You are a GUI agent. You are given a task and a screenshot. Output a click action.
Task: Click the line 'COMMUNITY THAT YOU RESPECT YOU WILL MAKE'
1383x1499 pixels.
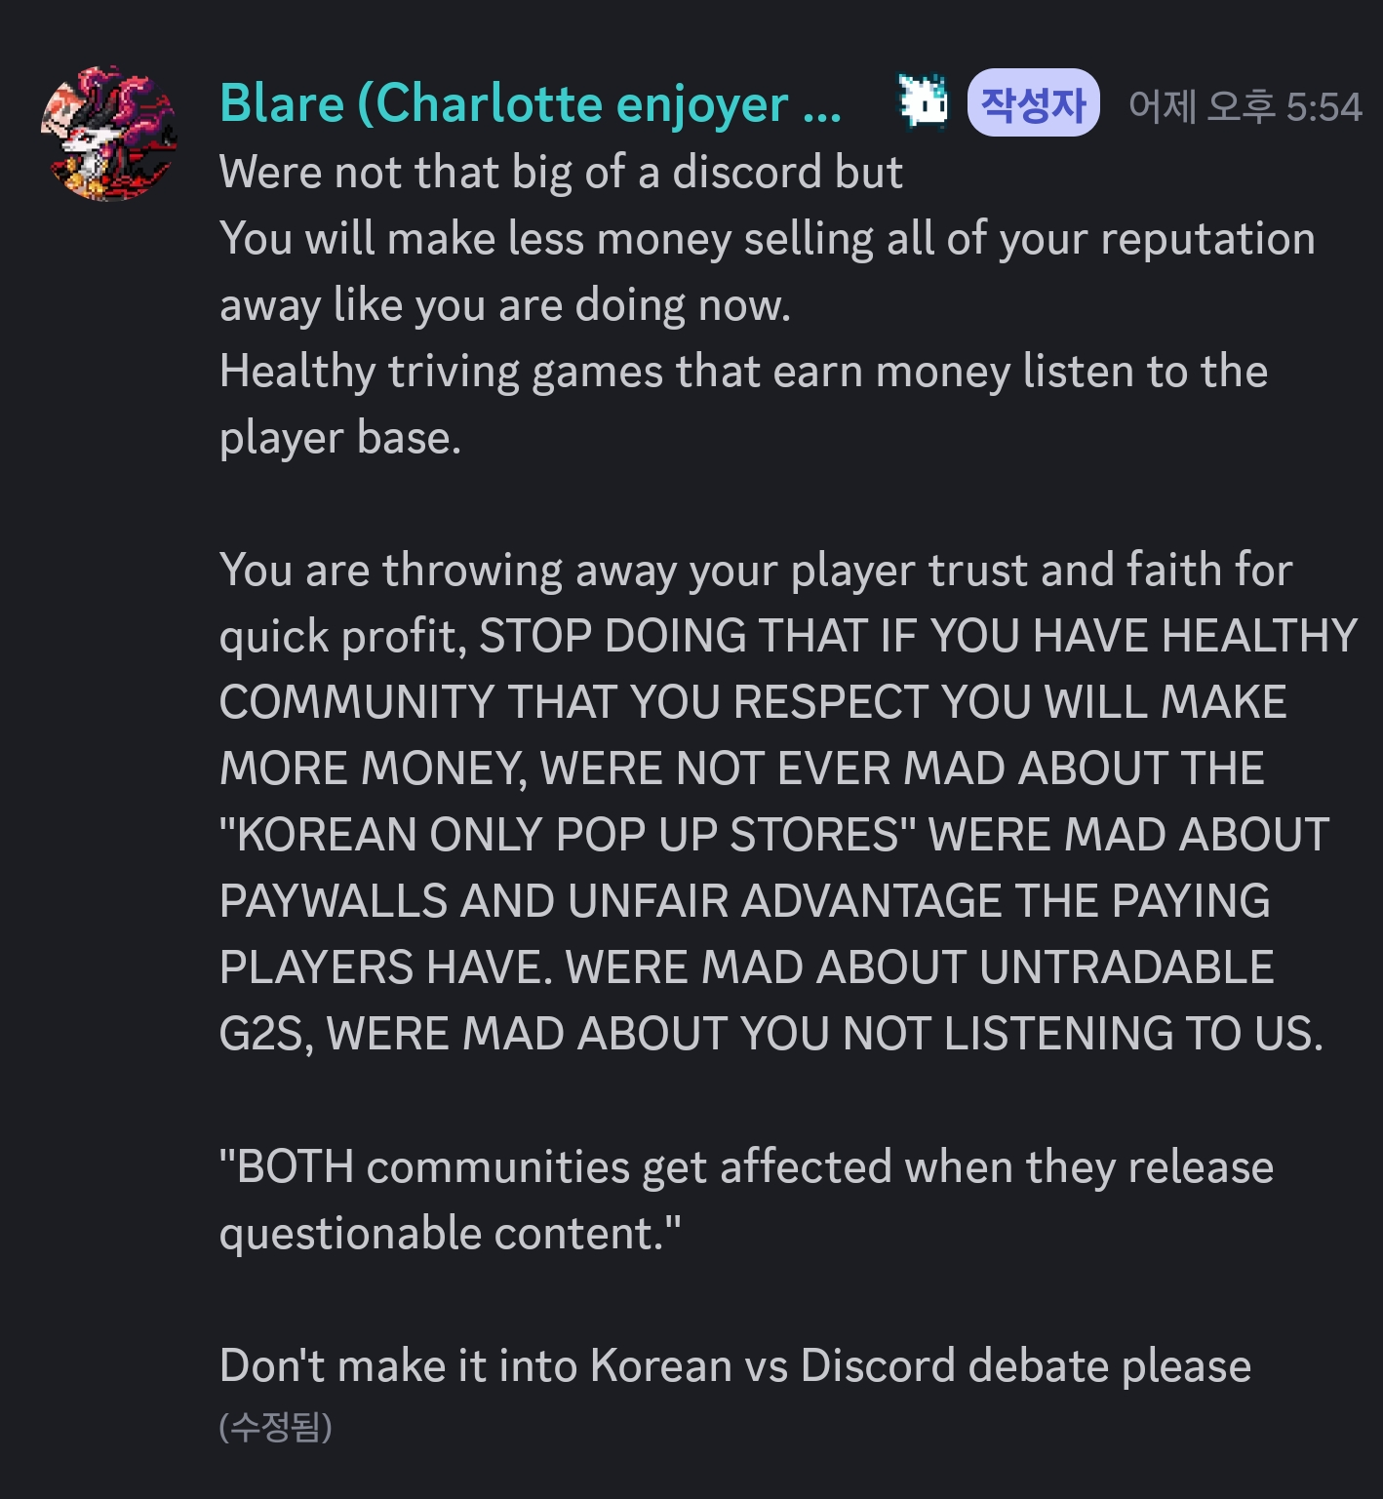click(x=753, y=702)
